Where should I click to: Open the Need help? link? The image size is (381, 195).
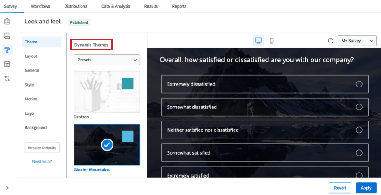42,161
